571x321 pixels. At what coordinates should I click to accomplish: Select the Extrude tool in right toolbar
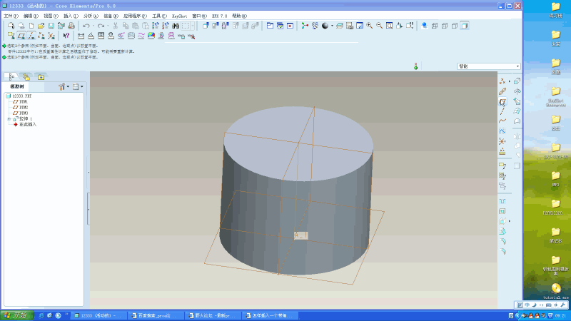pos(517,81)
